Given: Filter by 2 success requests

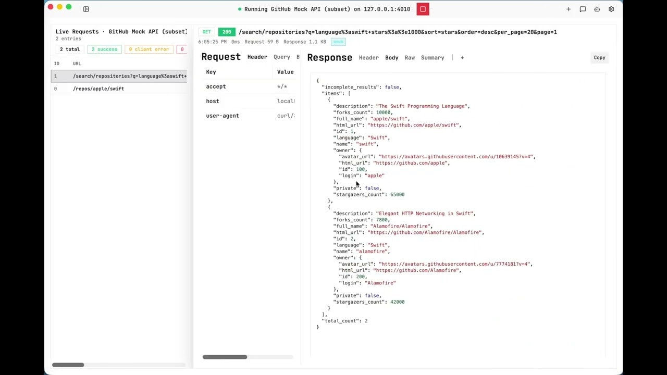Looking at the screenshot, I should pyautogui.click(x=104, y=49).
